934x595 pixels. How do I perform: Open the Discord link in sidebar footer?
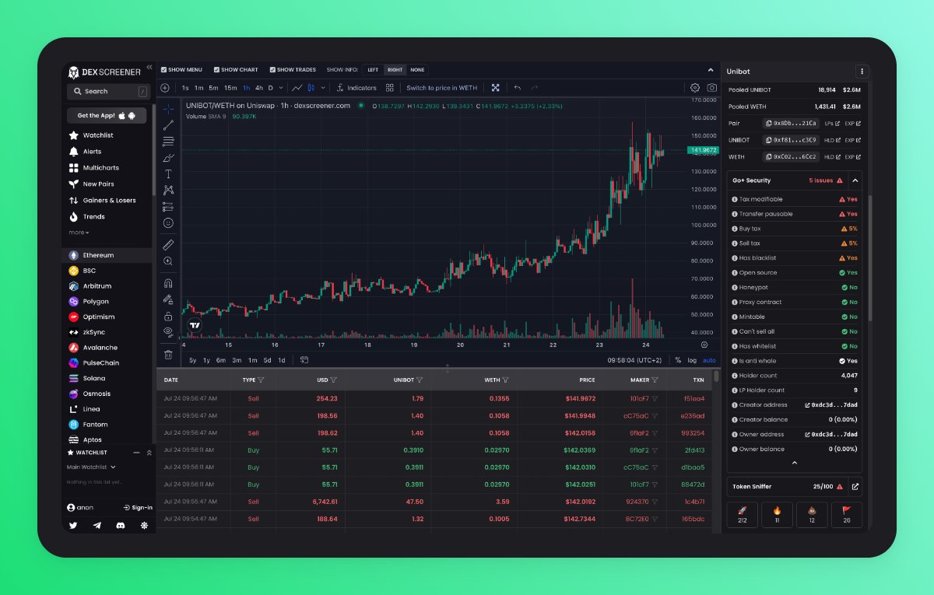click(x=121, y=526)
